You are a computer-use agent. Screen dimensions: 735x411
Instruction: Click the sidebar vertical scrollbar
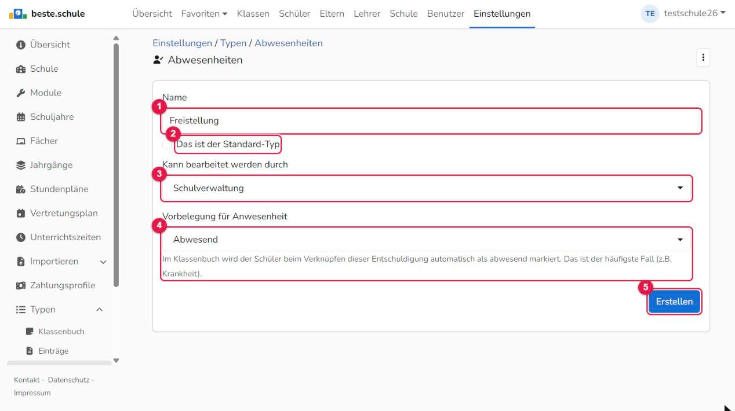coord(115,165)
